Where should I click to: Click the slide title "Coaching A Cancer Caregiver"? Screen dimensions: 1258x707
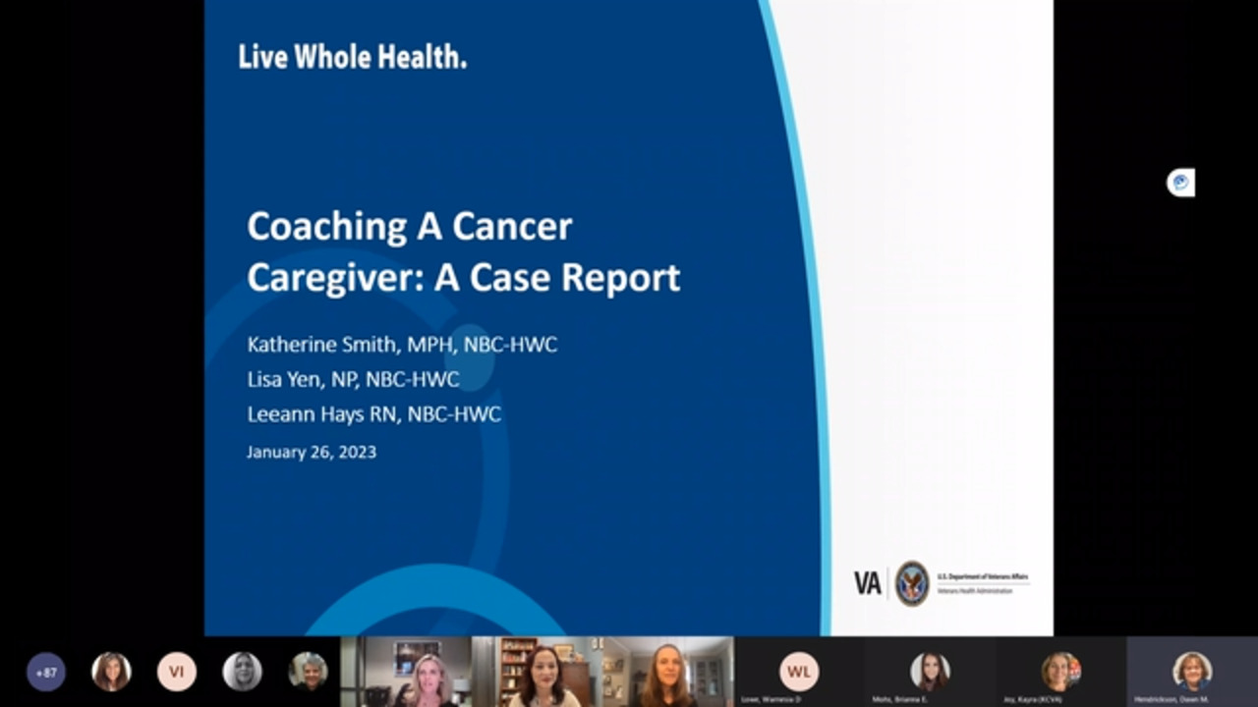pyautogui.click(x=463, y=252)
